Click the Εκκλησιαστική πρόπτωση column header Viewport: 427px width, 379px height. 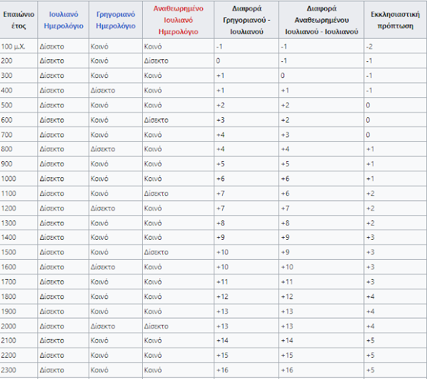[395, 20]
